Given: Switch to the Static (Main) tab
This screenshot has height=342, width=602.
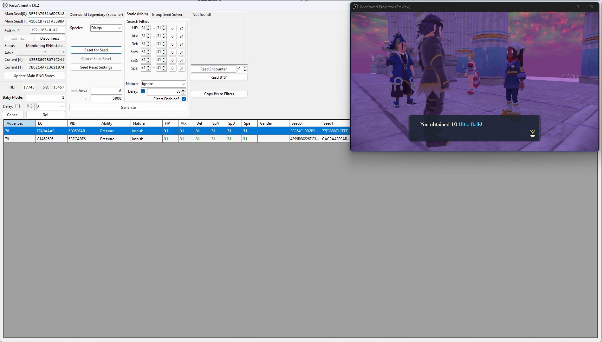Looking at the screenshot, I should 137,14.
